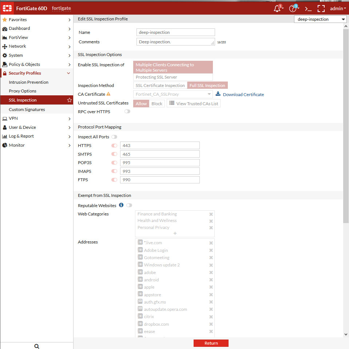This screenshot has height=349, width=349.
Task: Expand the FortiView menu
Action: [36, 37]
